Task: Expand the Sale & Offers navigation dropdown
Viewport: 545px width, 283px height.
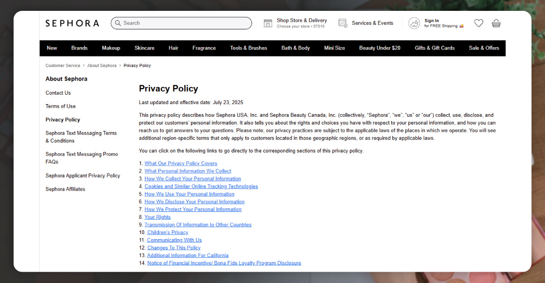Action: pyautogui.click(x=484, y=48)
